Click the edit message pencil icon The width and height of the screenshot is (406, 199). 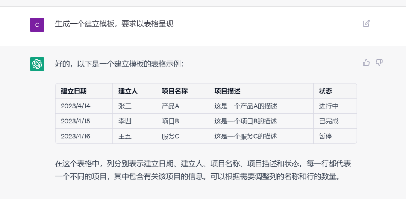pos(366,24)
